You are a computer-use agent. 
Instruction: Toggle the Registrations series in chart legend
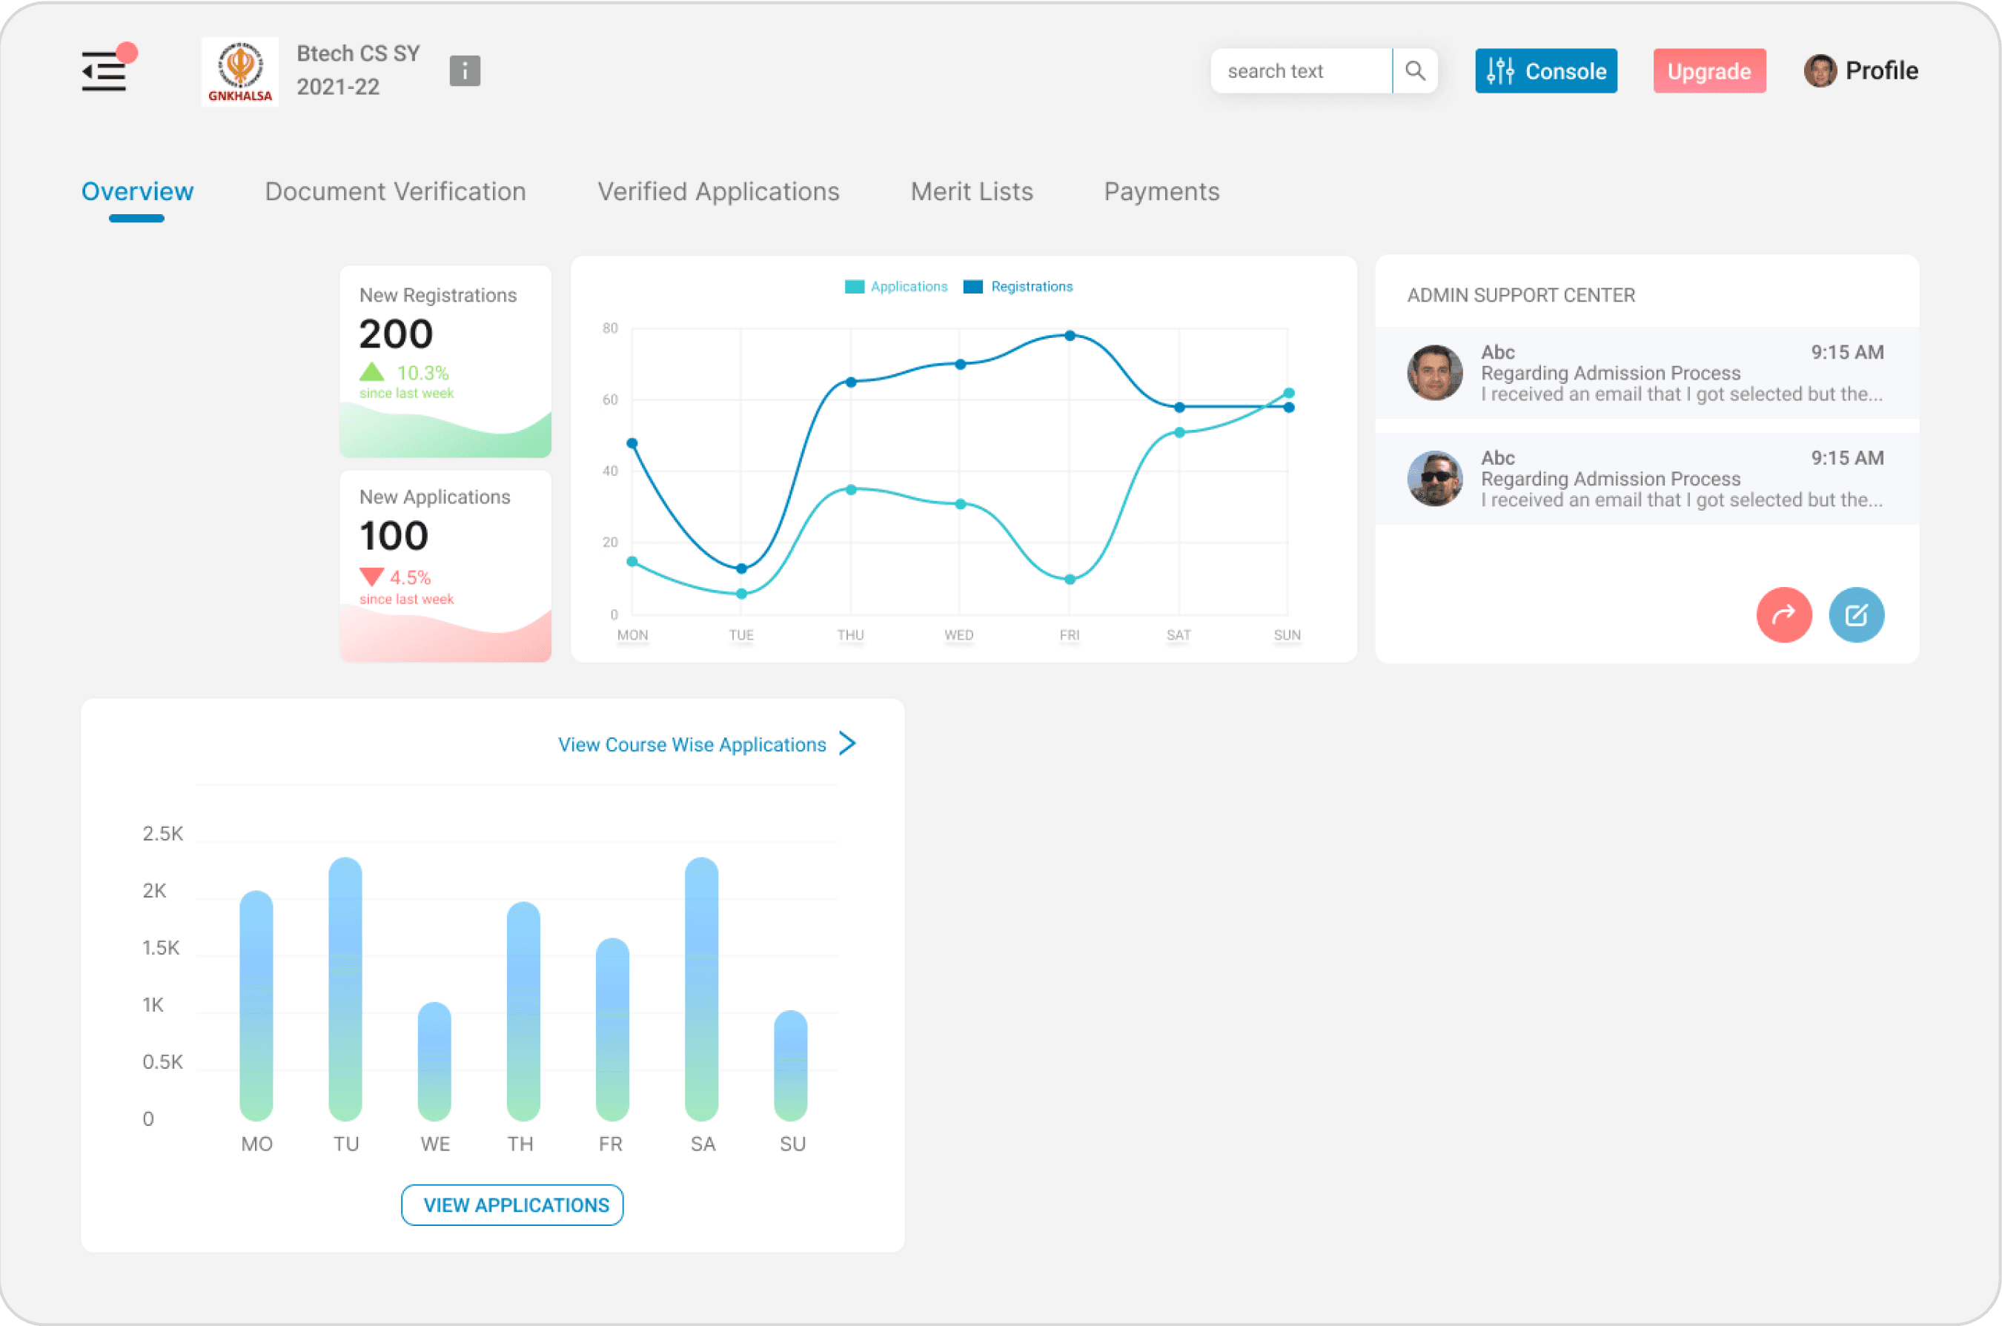point(1018,287)
